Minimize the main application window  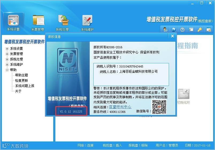(x=193, y=3)
